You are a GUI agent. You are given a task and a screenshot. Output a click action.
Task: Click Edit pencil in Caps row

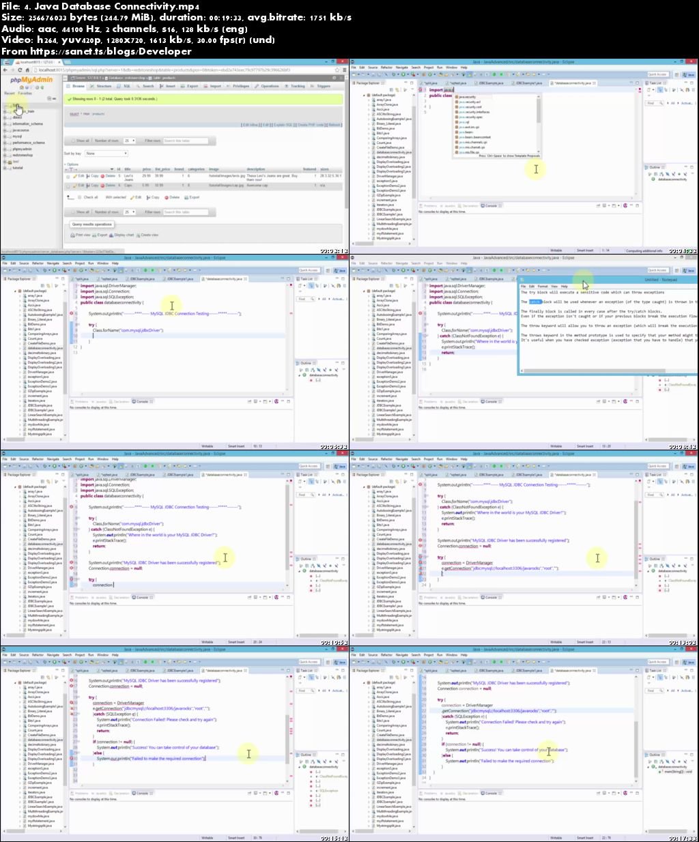(x=75, y=186)
